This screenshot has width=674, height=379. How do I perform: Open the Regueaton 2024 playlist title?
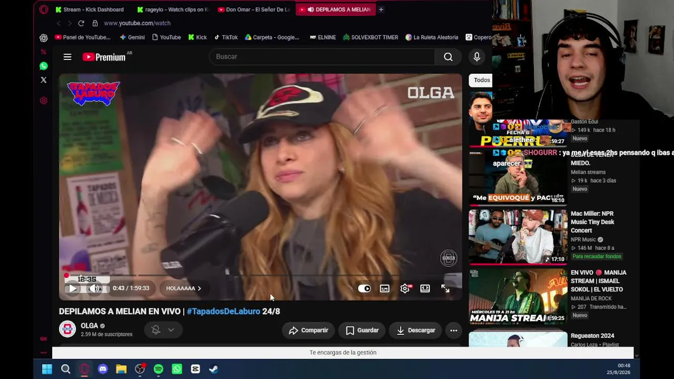coord(592,336)
